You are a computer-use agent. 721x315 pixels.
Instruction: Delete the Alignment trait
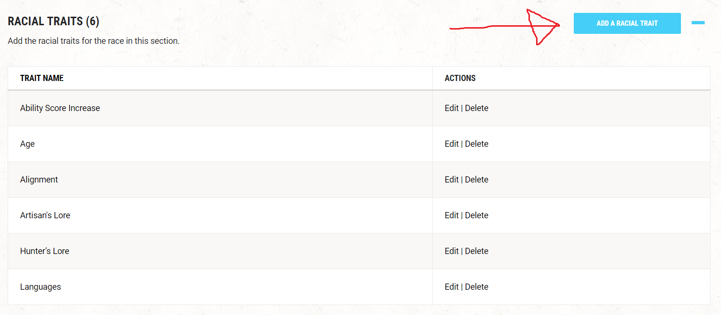(477, 180)
